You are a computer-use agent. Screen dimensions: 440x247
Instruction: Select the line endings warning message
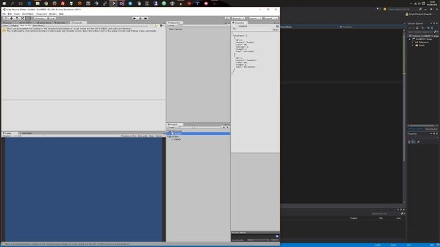click(84, 30)
